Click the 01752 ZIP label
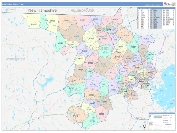The image size is (177, 133). (x=71, y=88)
